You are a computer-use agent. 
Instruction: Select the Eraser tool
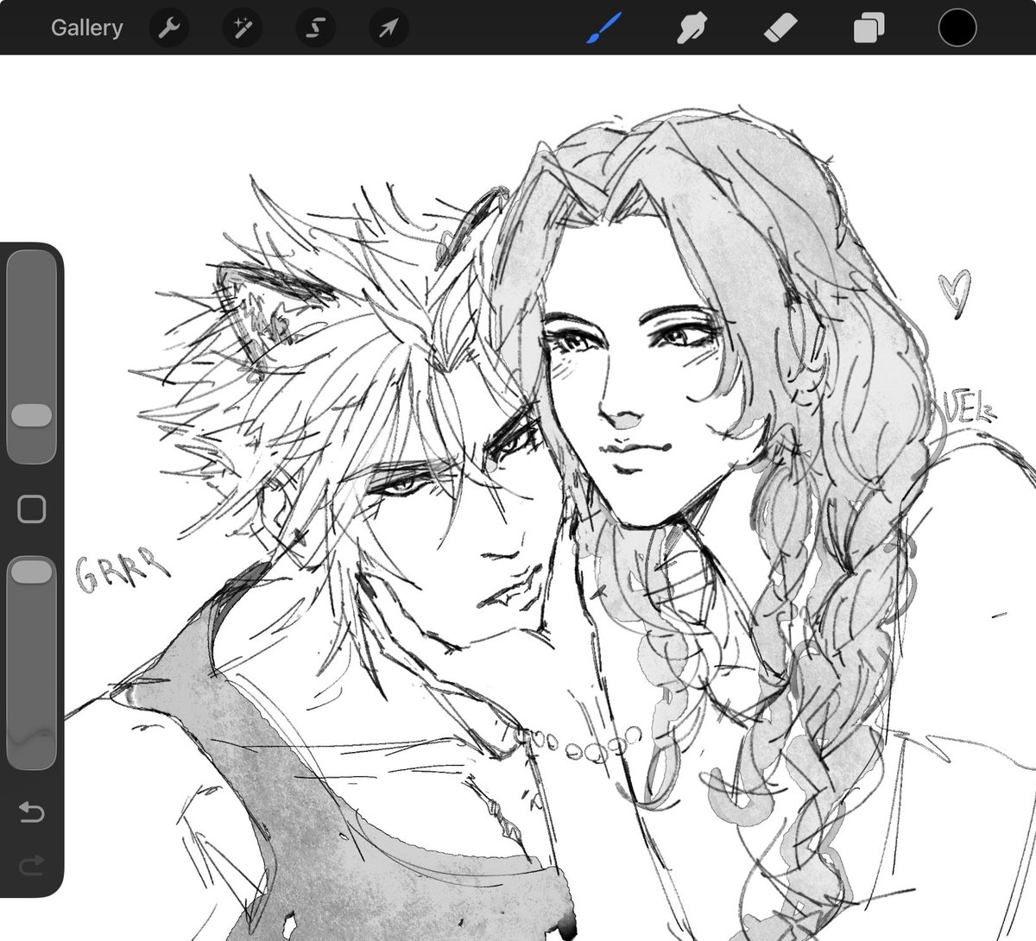(781, 29)
